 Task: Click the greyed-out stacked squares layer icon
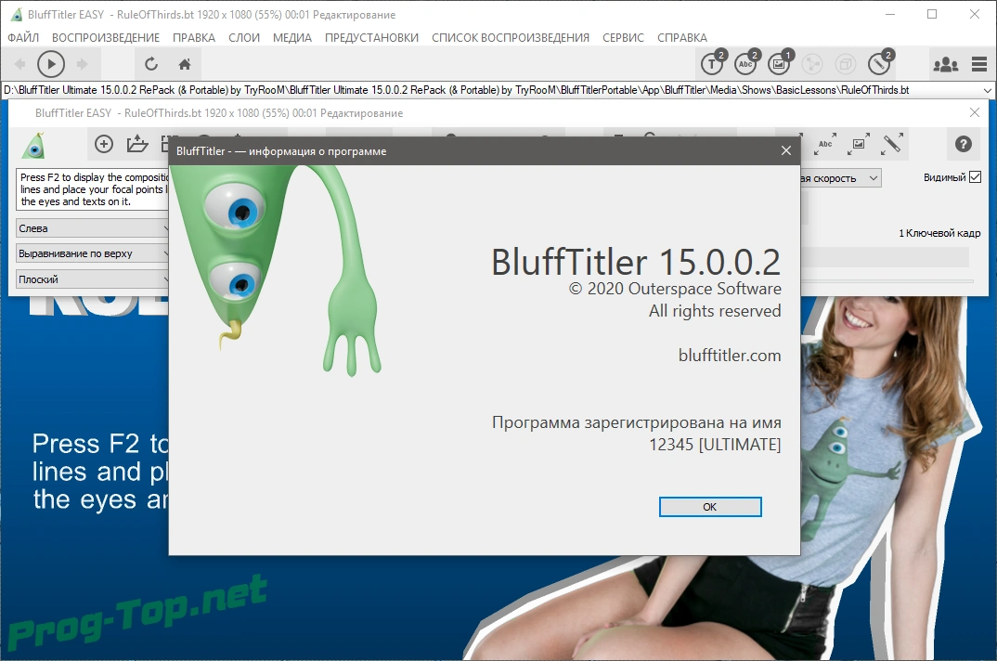[845, 64]
